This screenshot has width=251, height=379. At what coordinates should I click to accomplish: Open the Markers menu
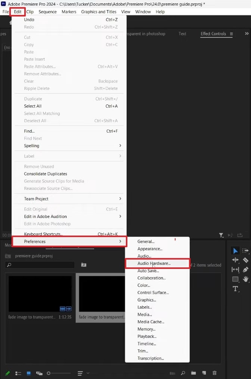[69, 12]
